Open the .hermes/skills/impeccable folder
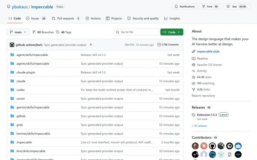This screenshot has width=257, height=160. [x=33, y=133]
